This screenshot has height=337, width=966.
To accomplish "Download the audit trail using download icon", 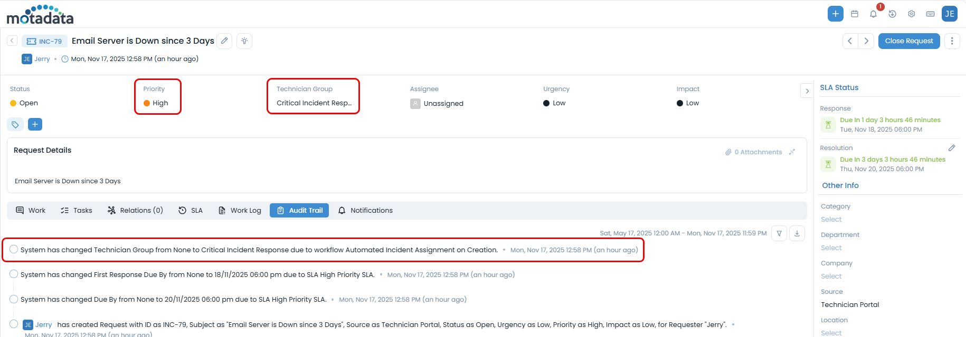I will tap(797, 233).
